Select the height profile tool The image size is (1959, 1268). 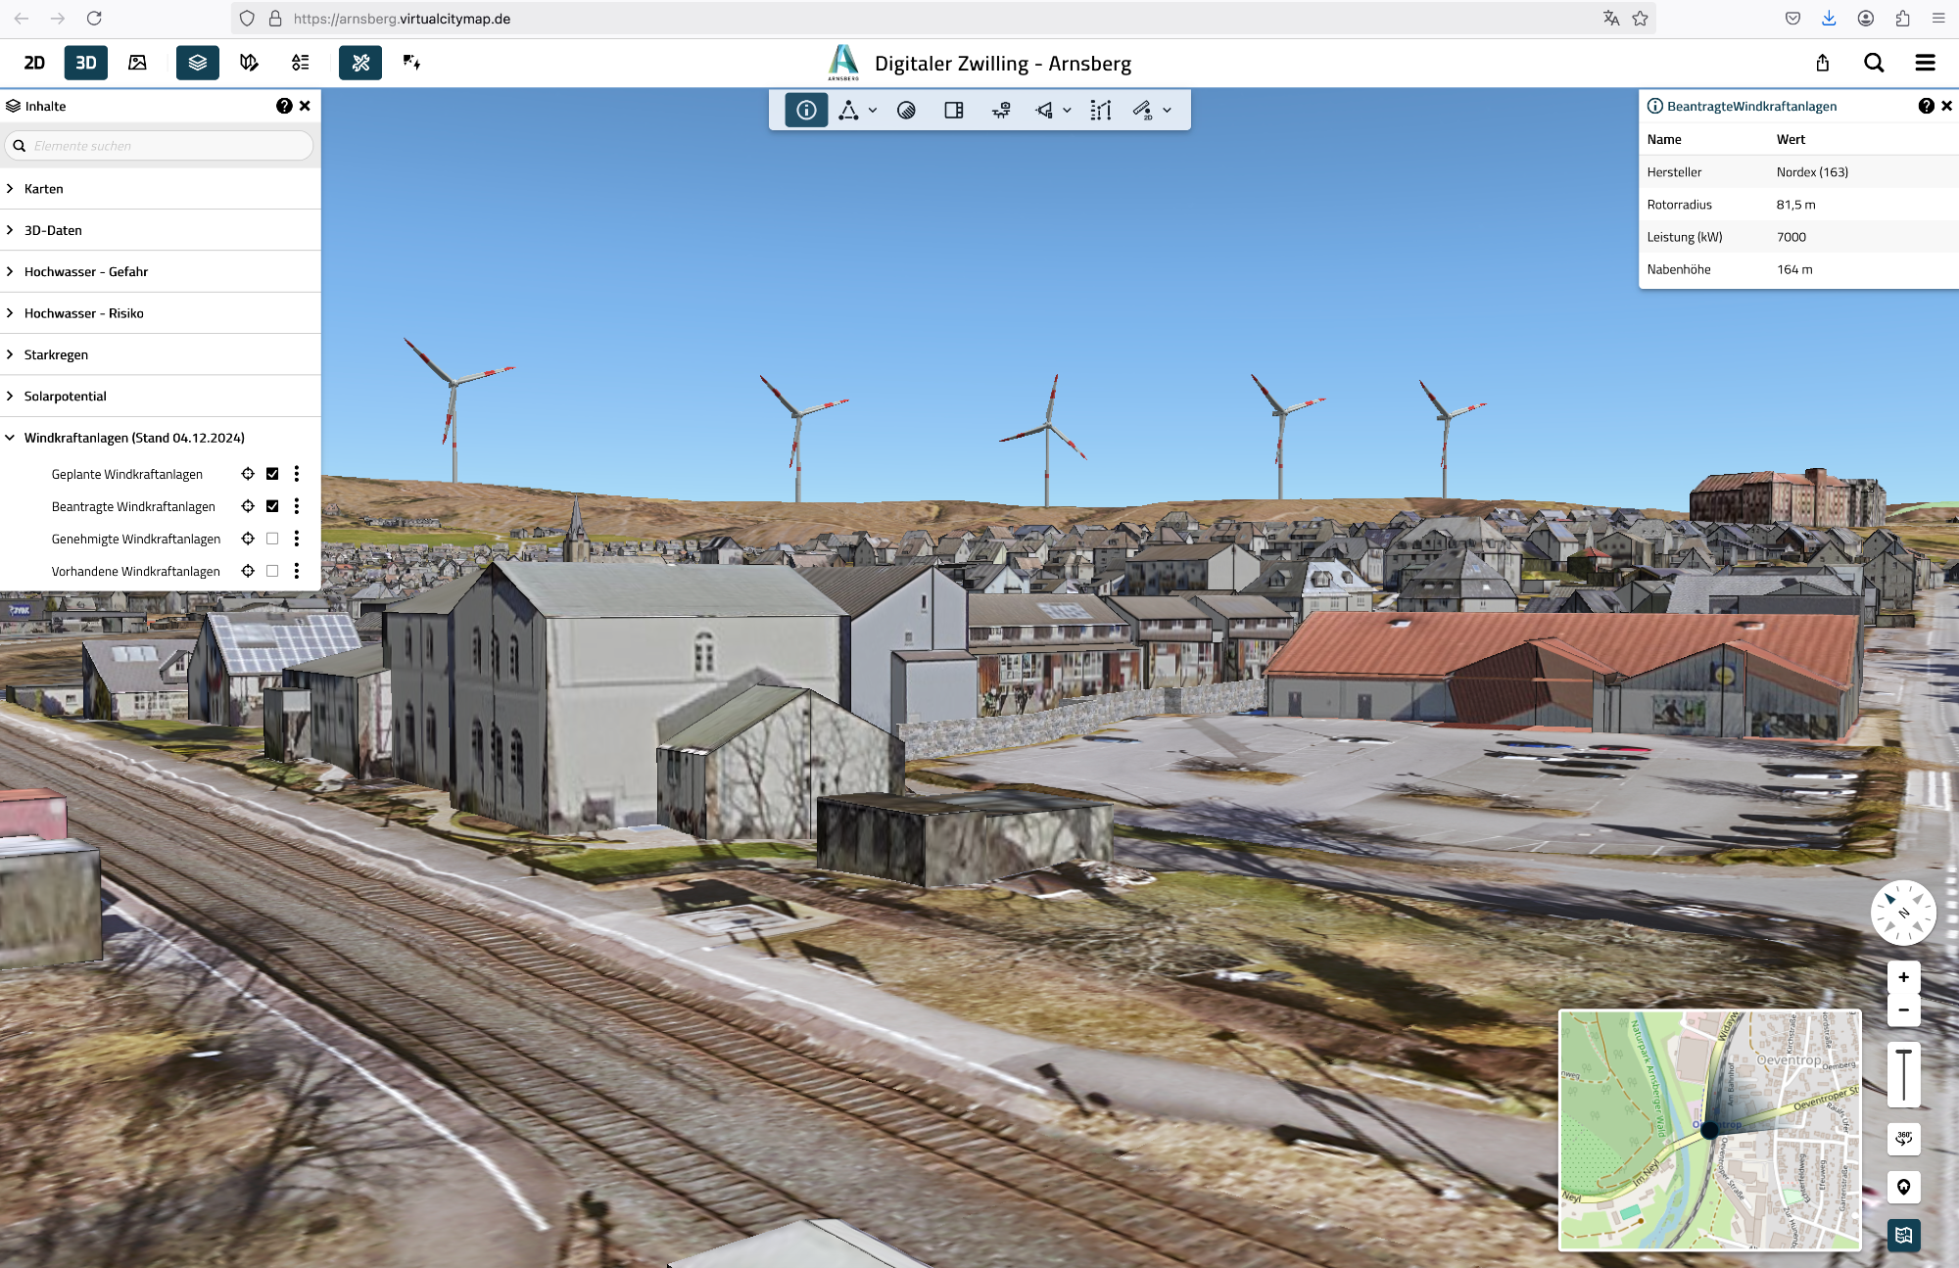pyautogui.click(x=1100, y=111)
